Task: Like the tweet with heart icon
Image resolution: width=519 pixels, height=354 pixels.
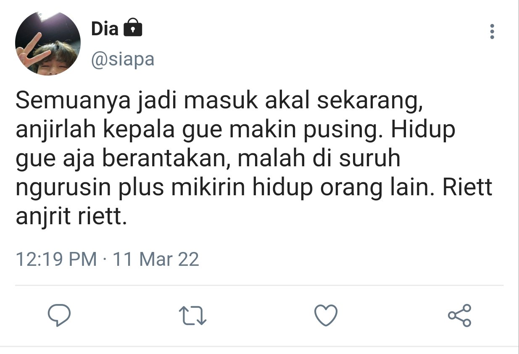Action: [x=326, y=315]
